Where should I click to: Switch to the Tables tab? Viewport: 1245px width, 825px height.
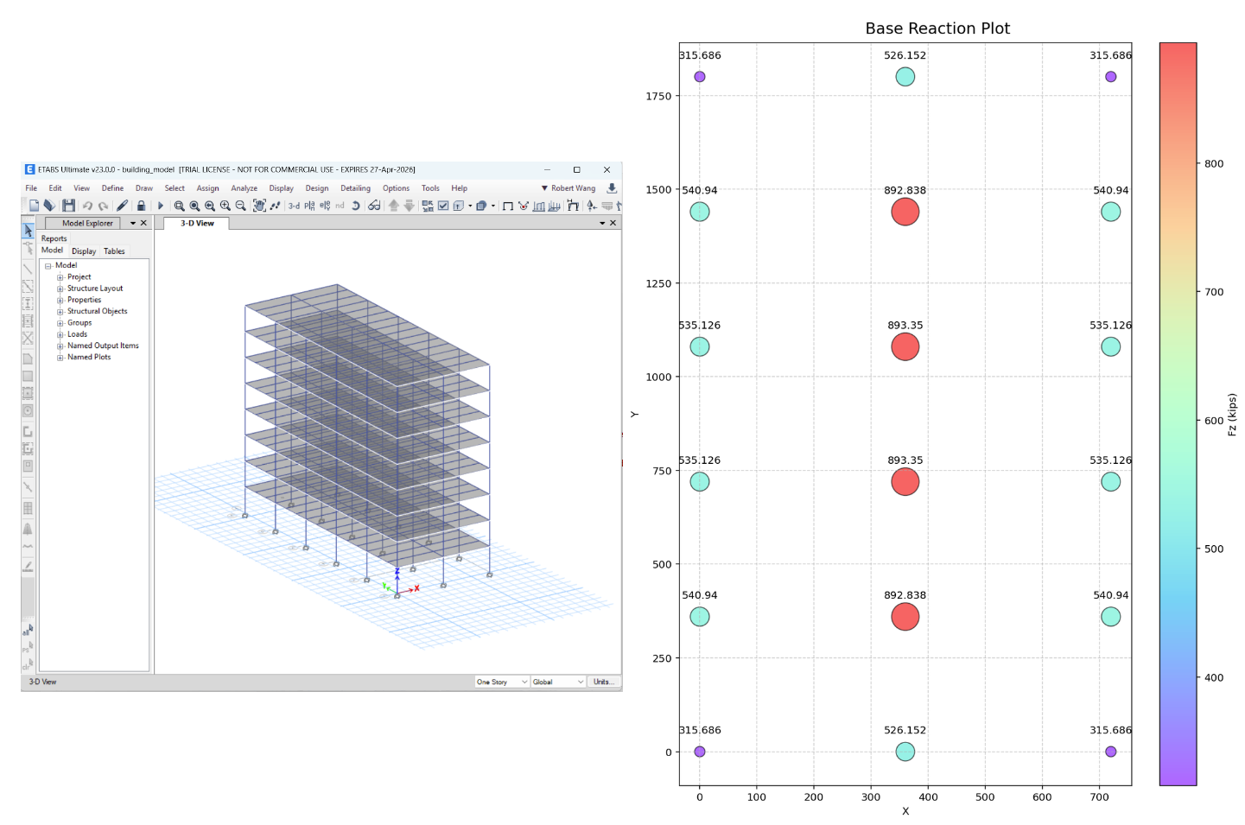[x=114, y=251]
